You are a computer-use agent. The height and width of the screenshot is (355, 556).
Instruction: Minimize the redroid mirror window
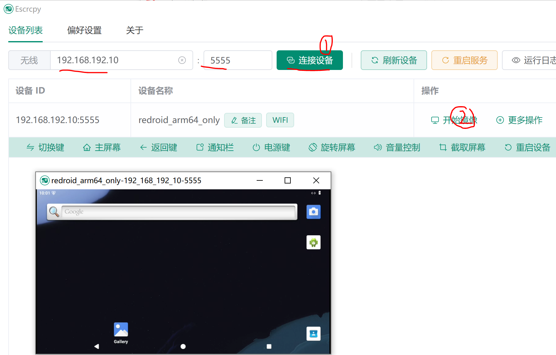tap(260, 180)
